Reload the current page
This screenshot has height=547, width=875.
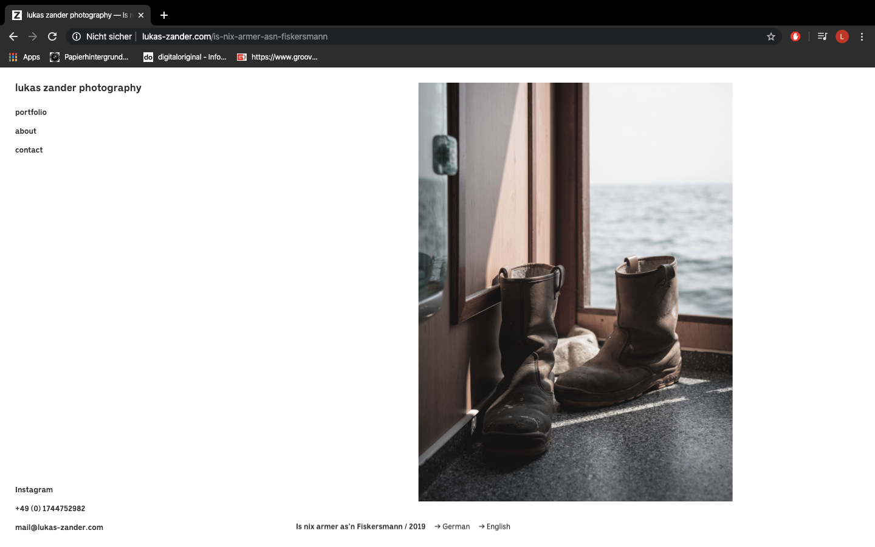click(x=52, y=36)
